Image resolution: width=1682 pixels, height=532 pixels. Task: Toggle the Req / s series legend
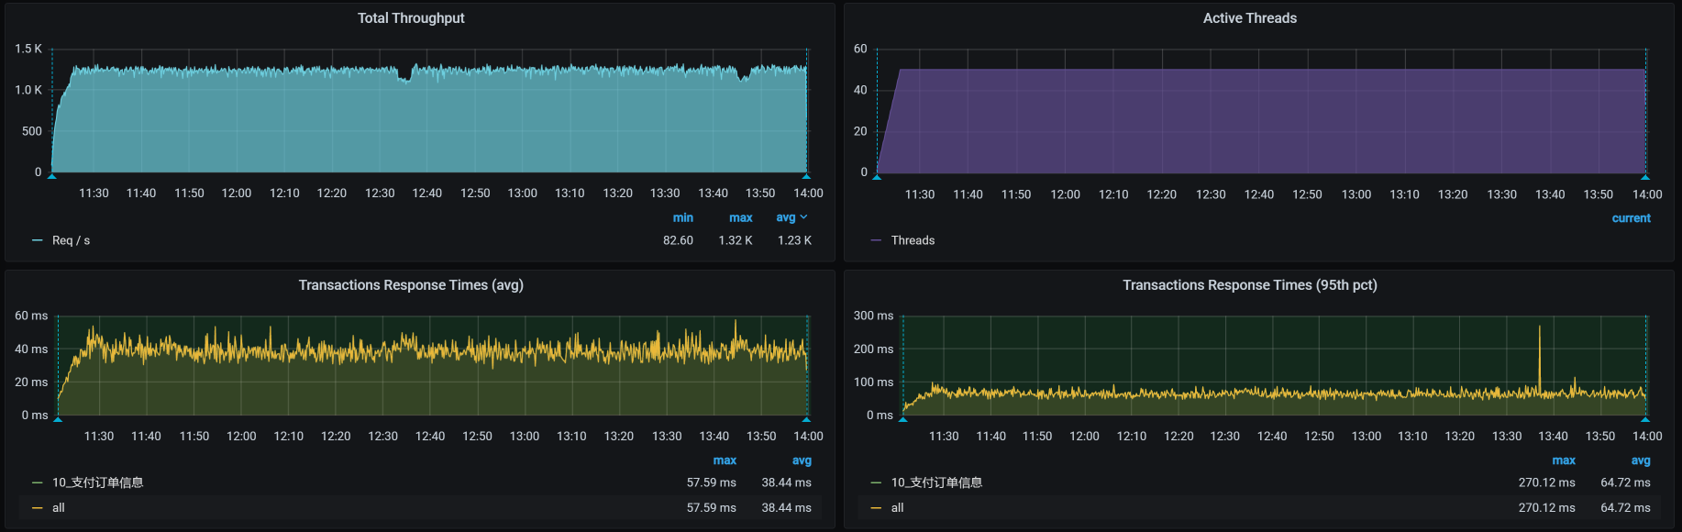[71, 240]
